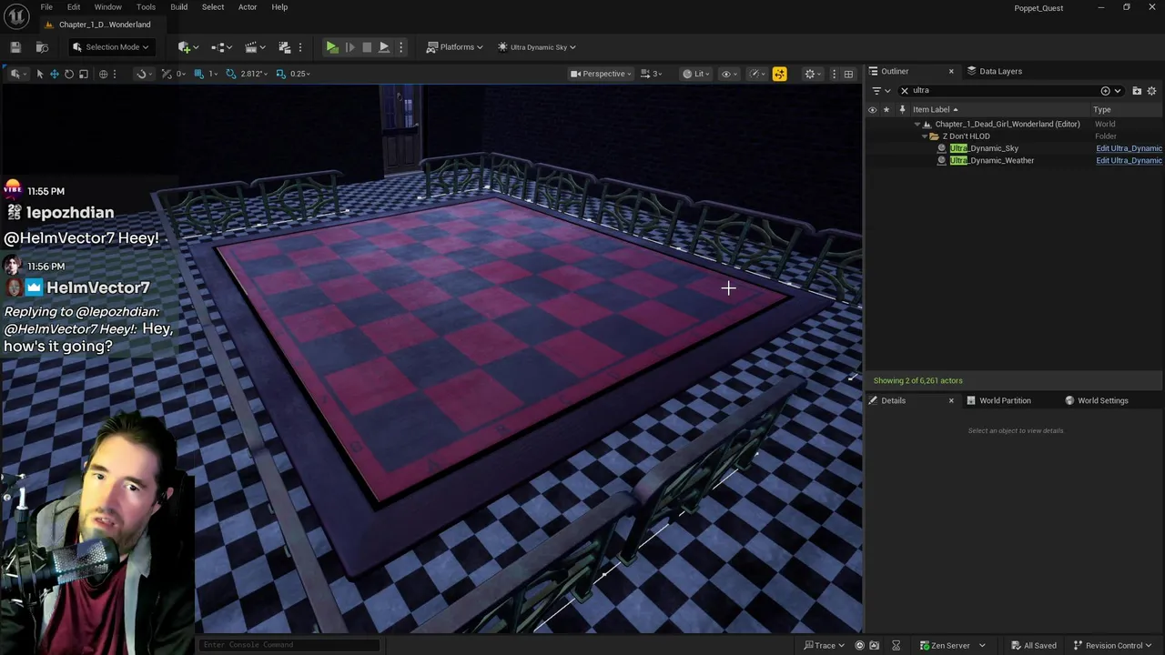Click the pin column header in Outliner

(x=902, y=109)
